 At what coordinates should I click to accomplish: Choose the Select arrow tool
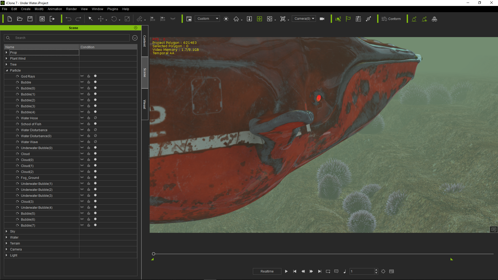[x=91, y=19]
